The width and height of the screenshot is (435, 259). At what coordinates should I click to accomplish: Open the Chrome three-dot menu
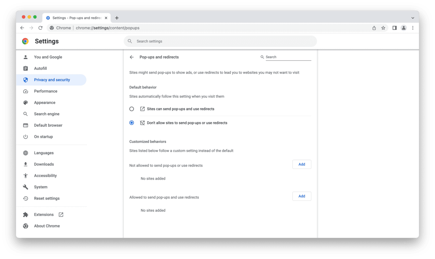(x=413, y=28)
